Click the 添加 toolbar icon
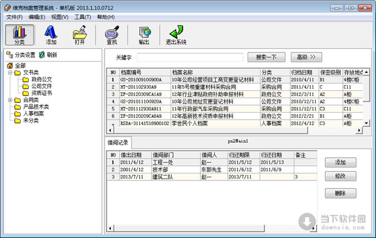Viewport: 376px width, 238px height. 51,35
